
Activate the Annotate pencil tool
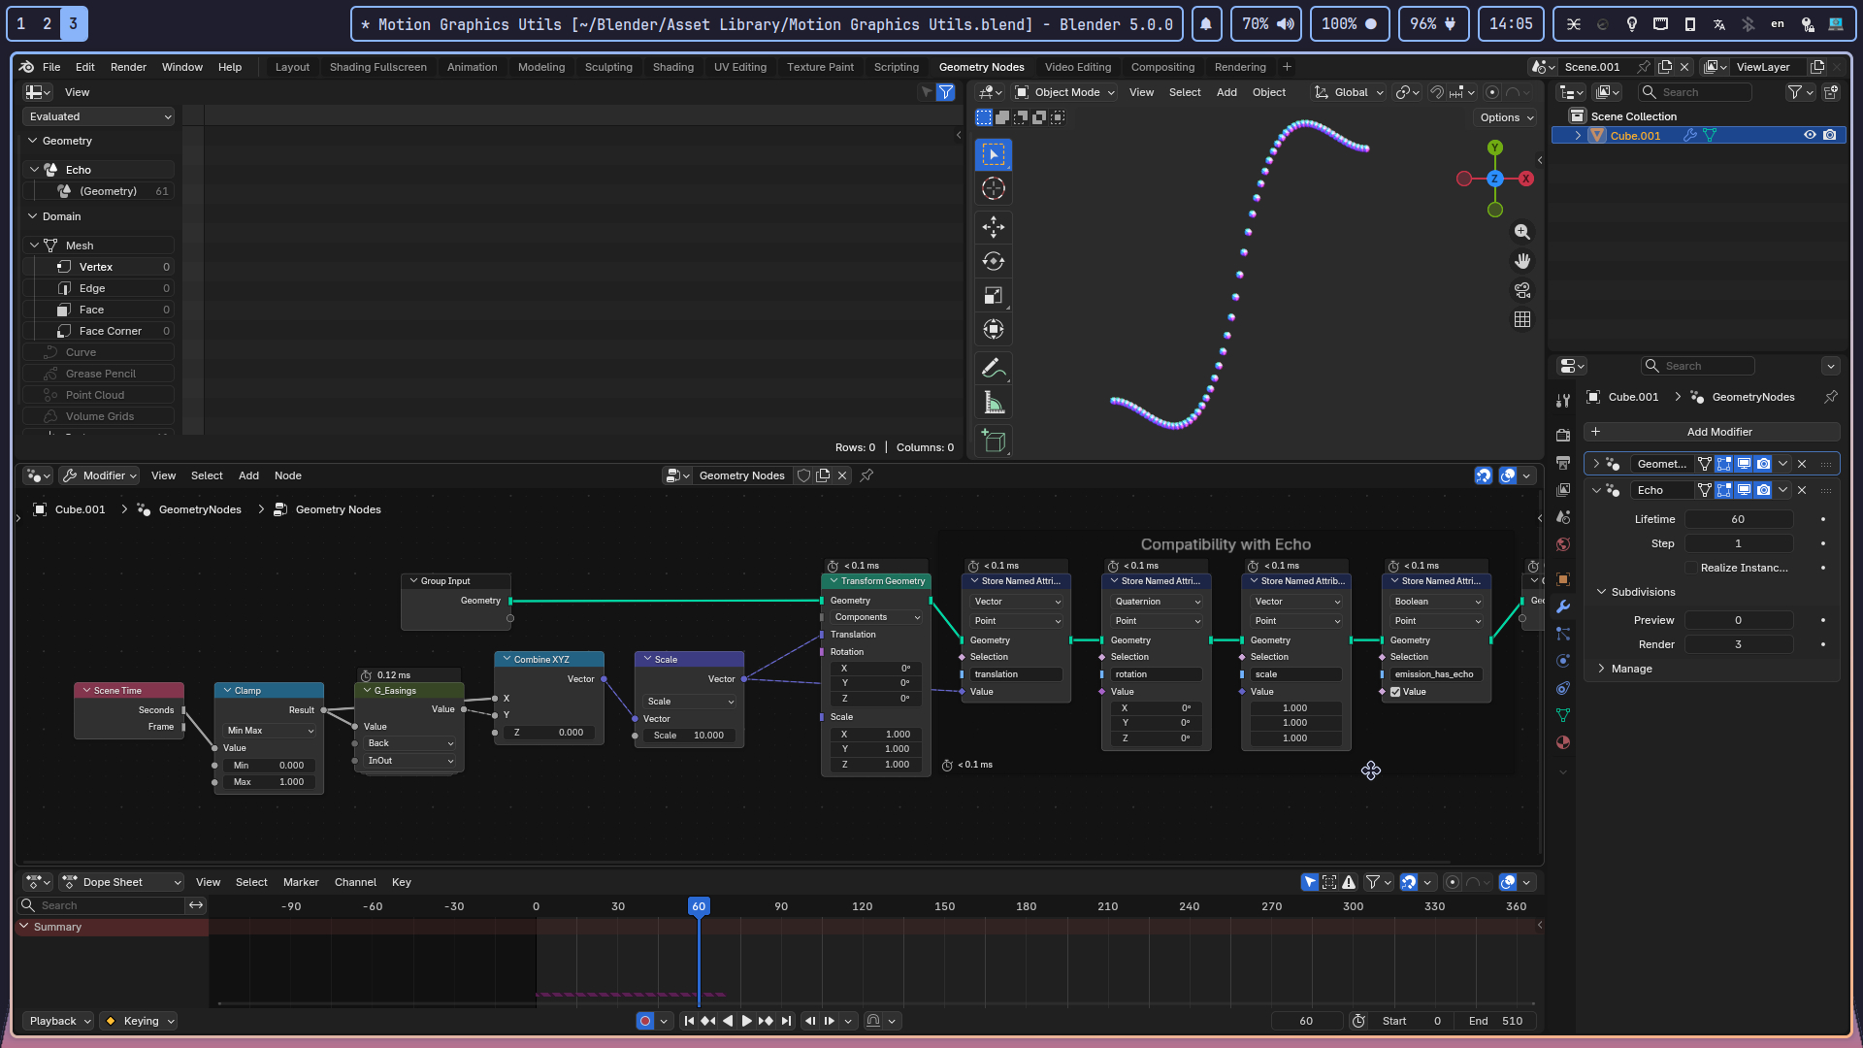993,369
